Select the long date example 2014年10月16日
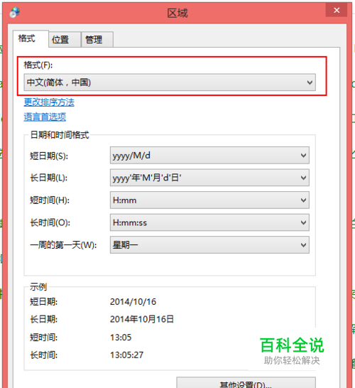 pos(142,319)
